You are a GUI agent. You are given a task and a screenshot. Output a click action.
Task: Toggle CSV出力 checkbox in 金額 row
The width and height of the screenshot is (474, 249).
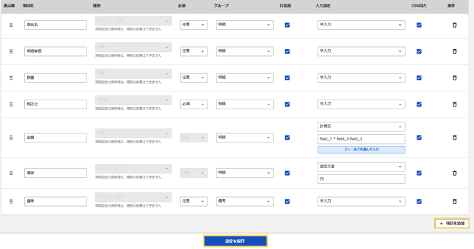419,138
